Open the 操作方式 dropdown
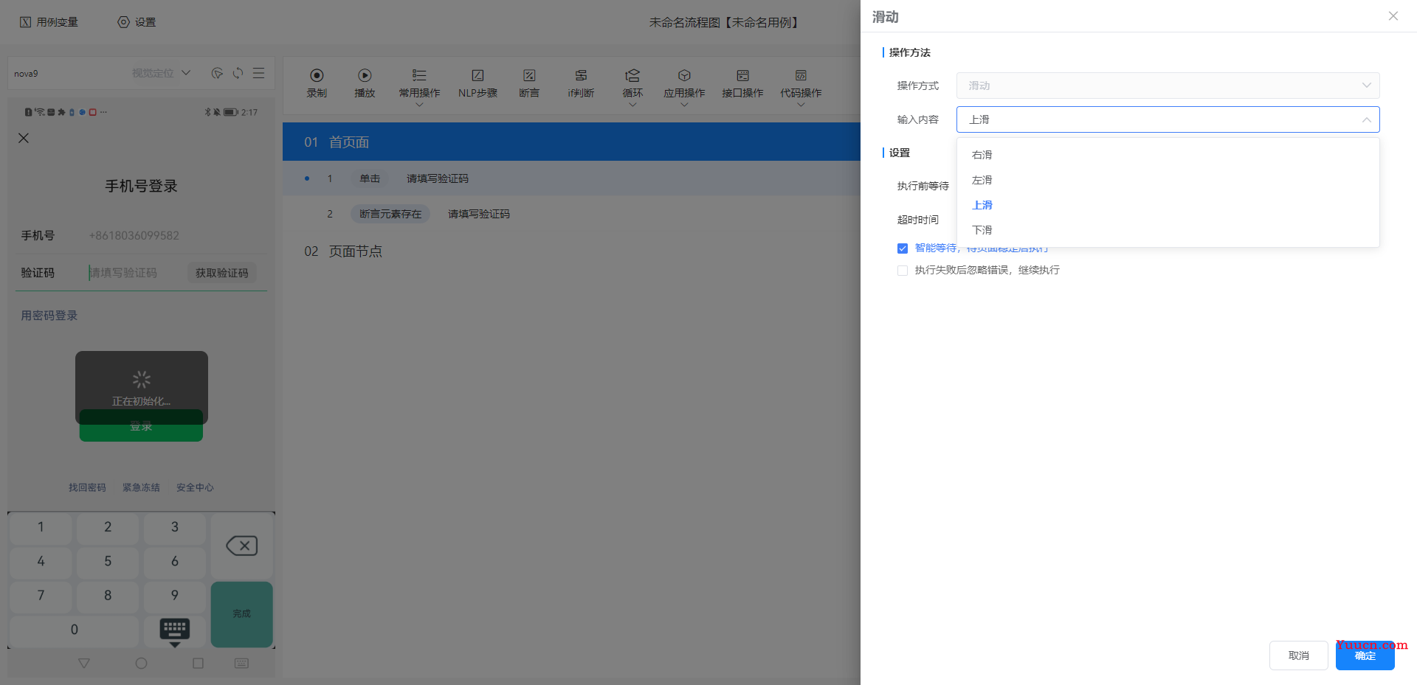Viewport: 1417px width, 685px height. [1168, 86]
